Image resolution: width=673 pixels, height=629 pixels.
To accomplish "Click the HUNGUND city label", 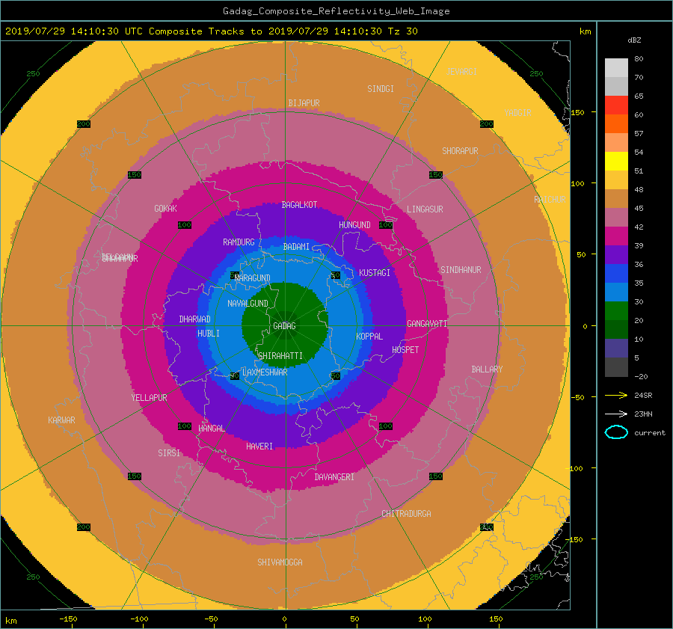I will point(354,225).
